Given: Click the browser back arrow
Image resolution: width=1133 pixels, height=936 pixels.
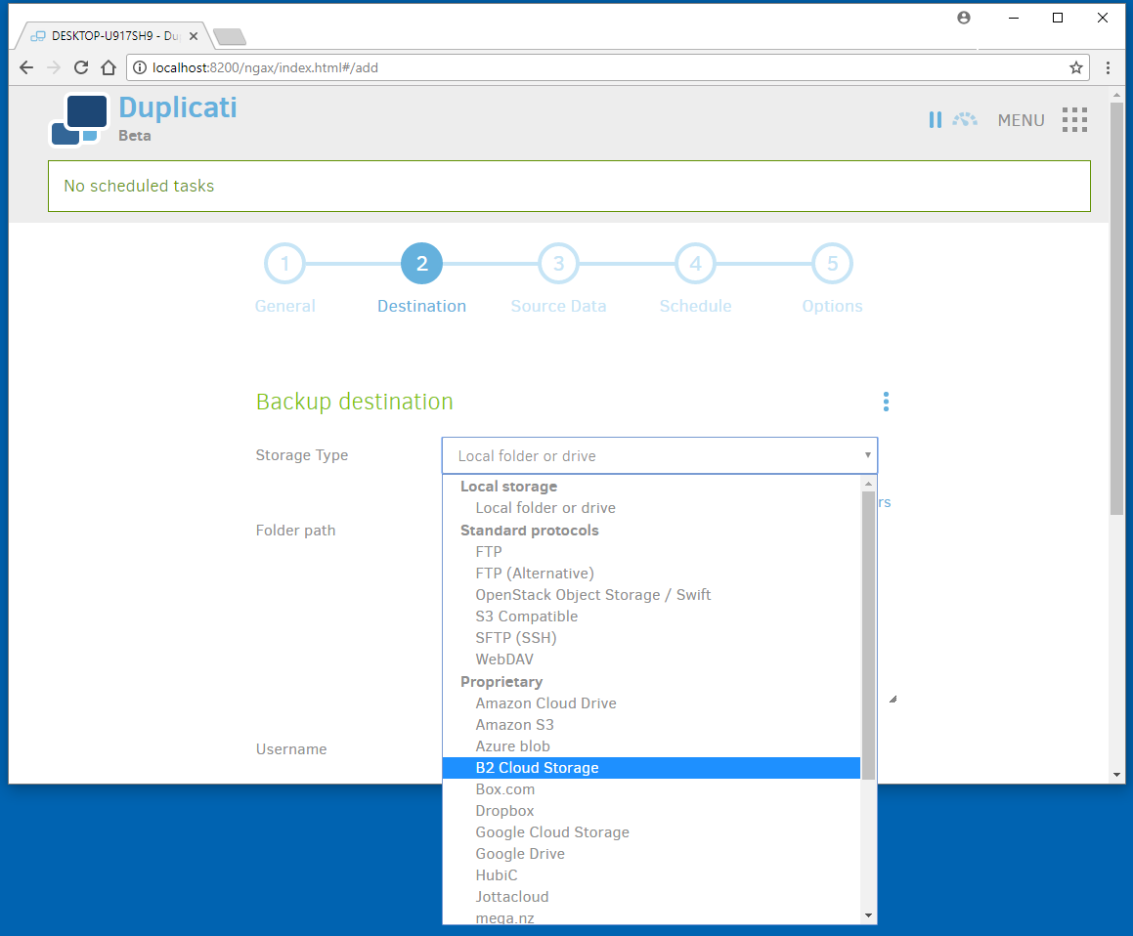Looking at the screenshot, I should pyautogui.click(x=26, y=67).
